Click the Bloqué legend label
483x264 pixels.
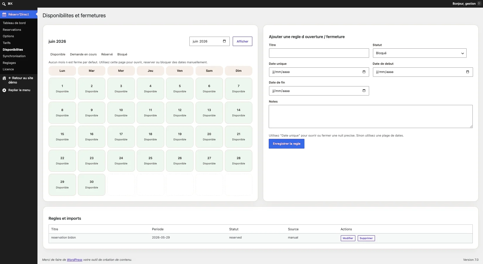coord(122,54)
